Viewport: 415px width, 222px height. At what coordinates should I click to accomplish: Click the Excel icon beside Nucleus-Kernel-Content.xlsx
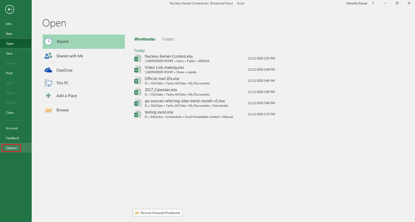[138, 58]
